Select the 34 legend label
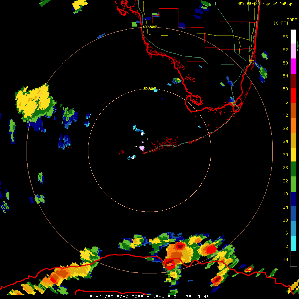This screenshot has width=299, height=299. click(285, 142)
